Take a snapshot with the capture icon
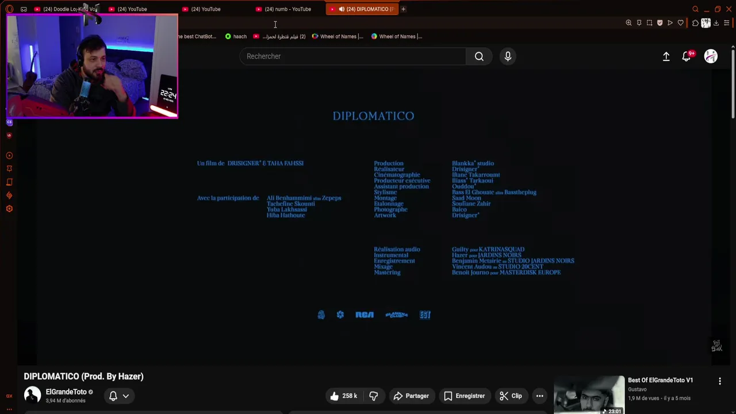This screenshot has width=736, height=414. [649, 23]
